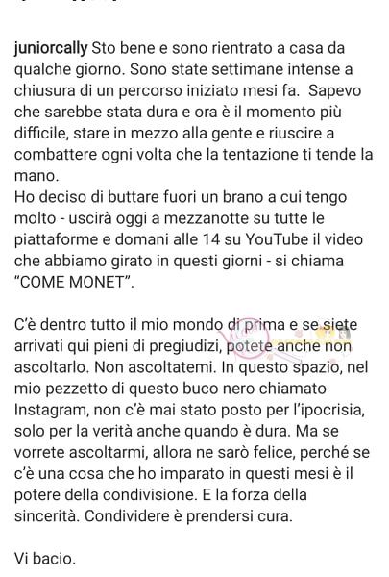Click the partially cut-off text at top
This screenshot has height=577, width=389.
pyautogui.click(x=69, y=1)
